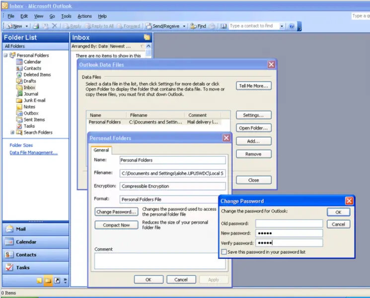Open the File menu
The width and height of the screenshot is (370, 298).
click(x=11, y=16)
